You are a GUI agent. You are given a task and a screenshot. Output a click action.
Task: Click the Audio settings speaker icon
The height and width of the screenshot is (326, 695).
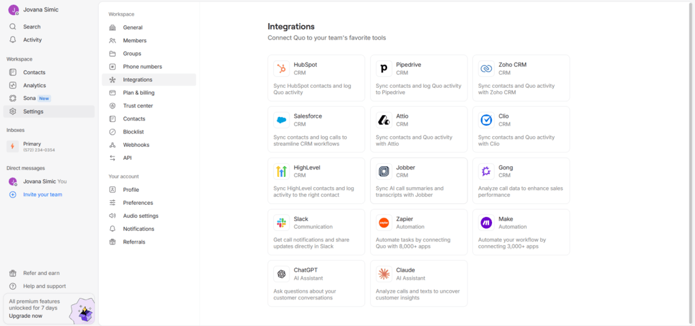click(x=112, y=216)
